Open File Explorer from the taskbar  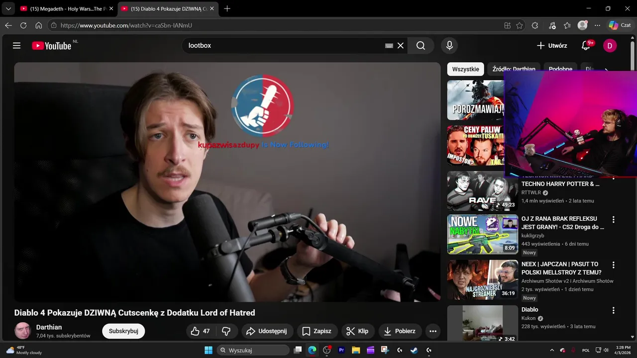click(356, 350)
